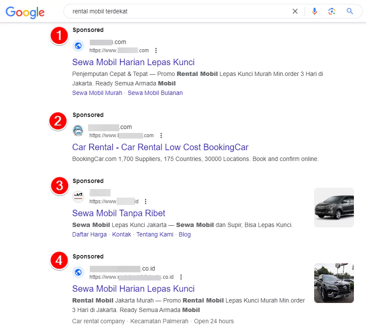Open 'Car Rental Low Cost BookingCar' ad

point(160,147)
